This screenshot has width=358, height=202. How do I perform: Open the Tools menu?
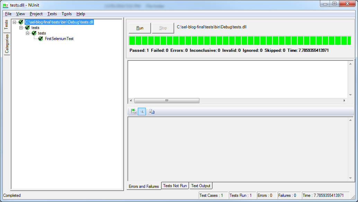pyautogui.click(x=67, y=14)
